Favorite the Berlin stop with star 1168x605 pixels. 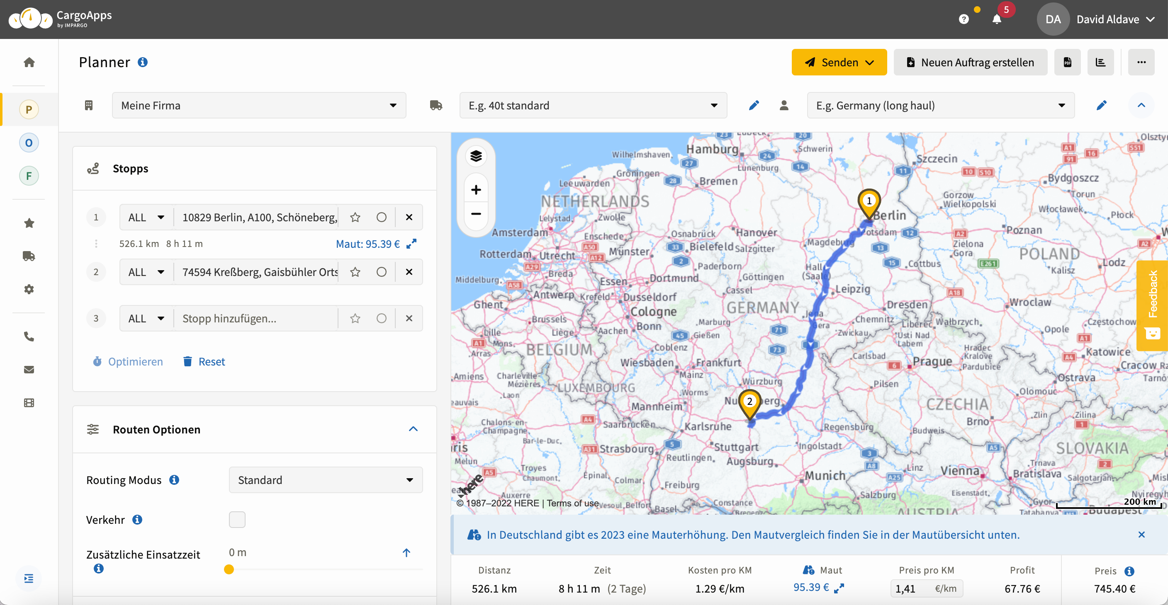coord(355,218)
